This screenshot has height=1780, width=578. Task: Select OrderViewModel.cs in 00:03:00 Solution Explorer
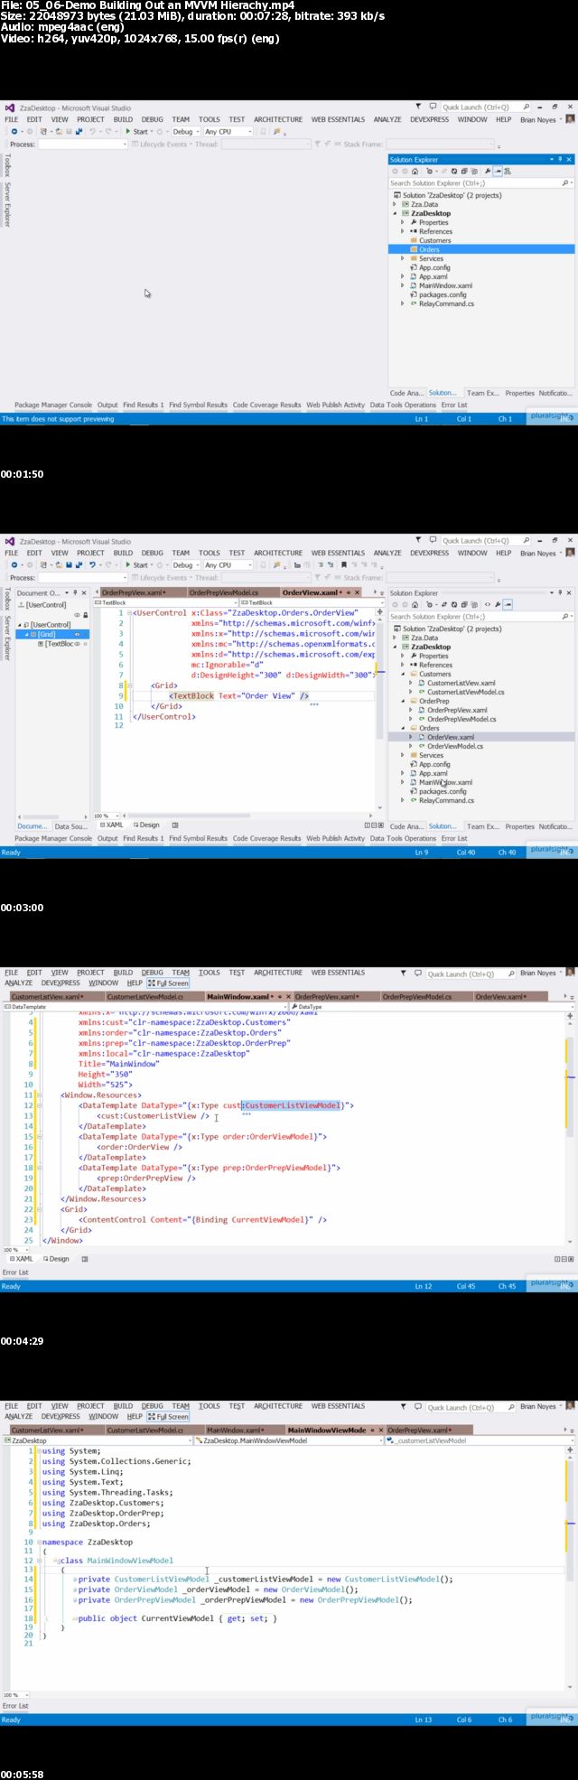(454, 746)
